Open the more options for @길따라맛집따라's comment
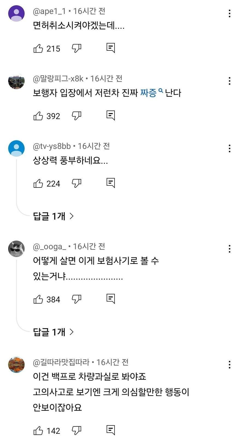This screenshot has height=439, width=246. tap(230, 365)
